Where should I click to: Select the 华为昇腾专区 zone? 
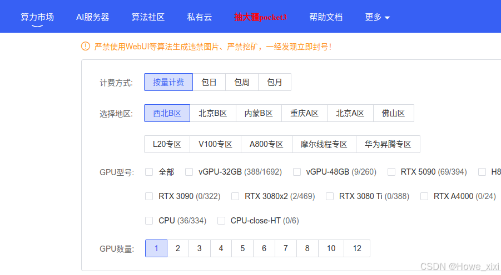(x=388, y=144)
